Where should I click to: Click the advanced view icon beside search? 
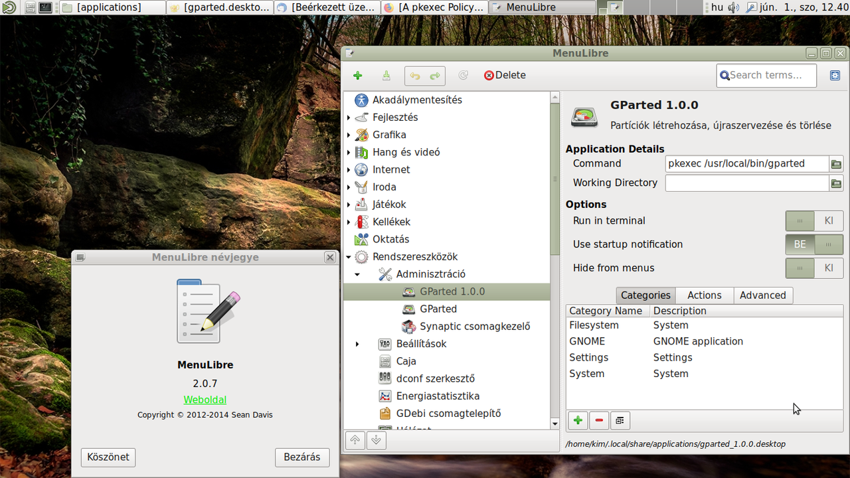835,76
